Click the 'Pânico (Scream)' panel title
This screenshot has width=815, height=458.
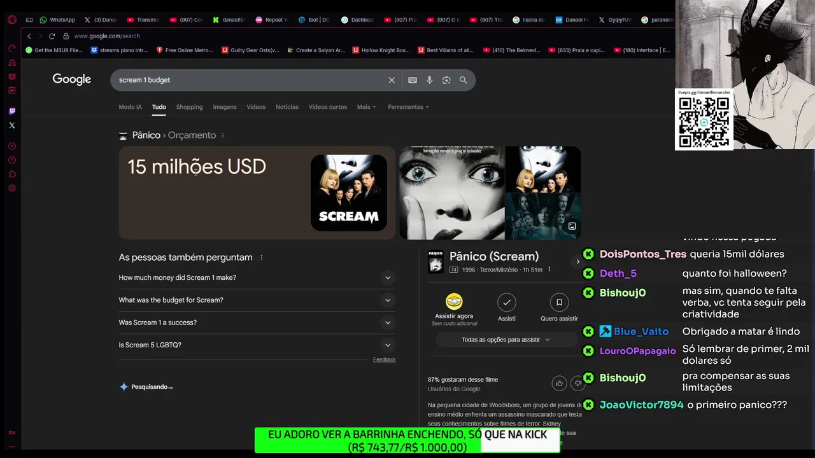click(494, 256)
